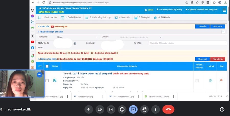The image size is (230, 116).
Task: Mute the microphone in the meeting bar
Action: pyautogui.click(x=89, y=109)
